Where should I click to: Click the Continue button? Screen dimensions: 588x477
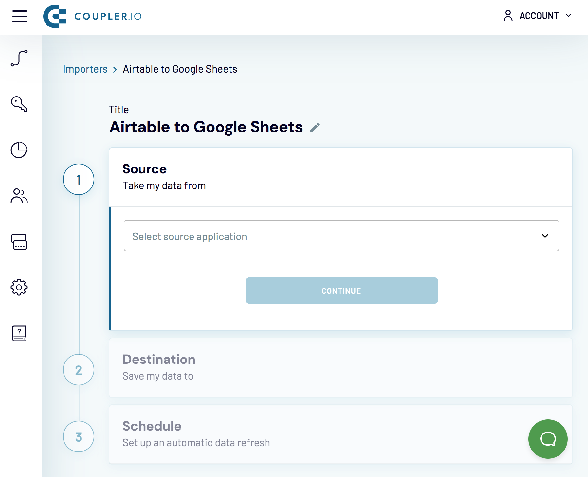click(341, 291)
